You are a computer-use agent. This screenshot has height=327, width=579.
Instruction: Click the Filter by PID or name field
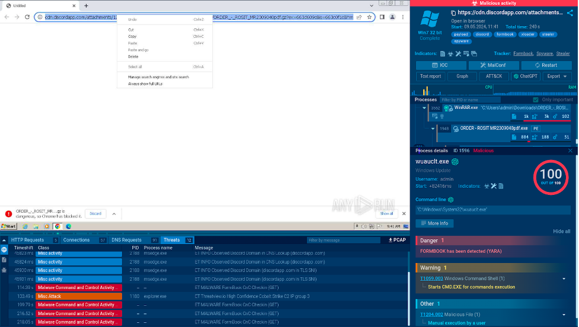(470, 100)
